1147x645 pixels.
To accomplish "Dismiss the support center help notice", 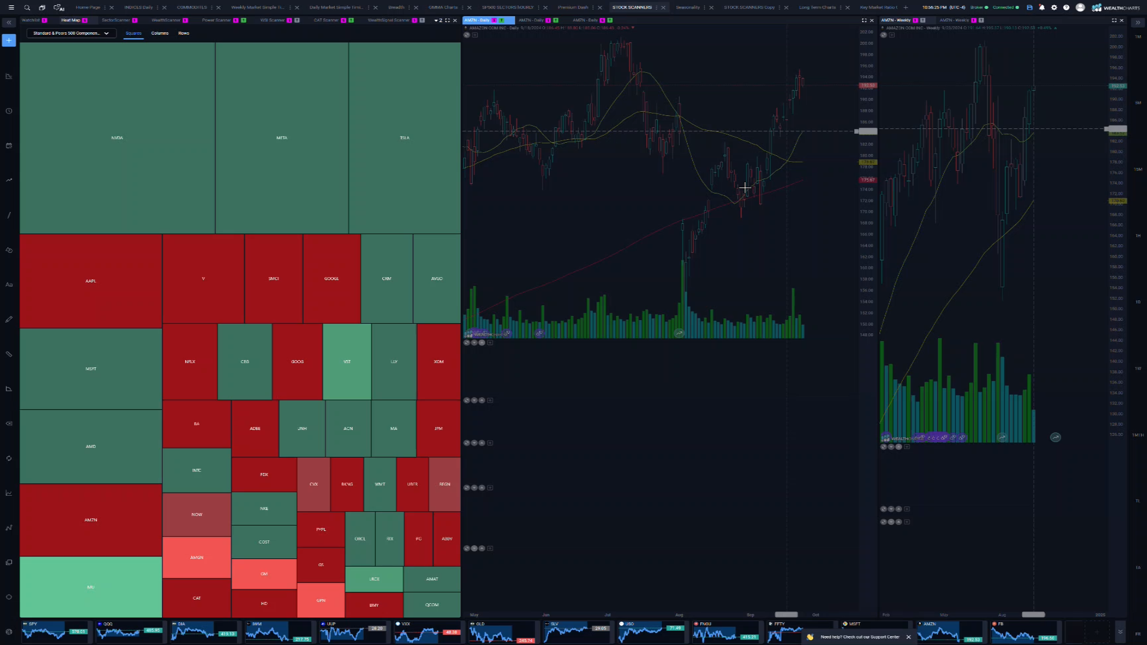I will 909,637.
